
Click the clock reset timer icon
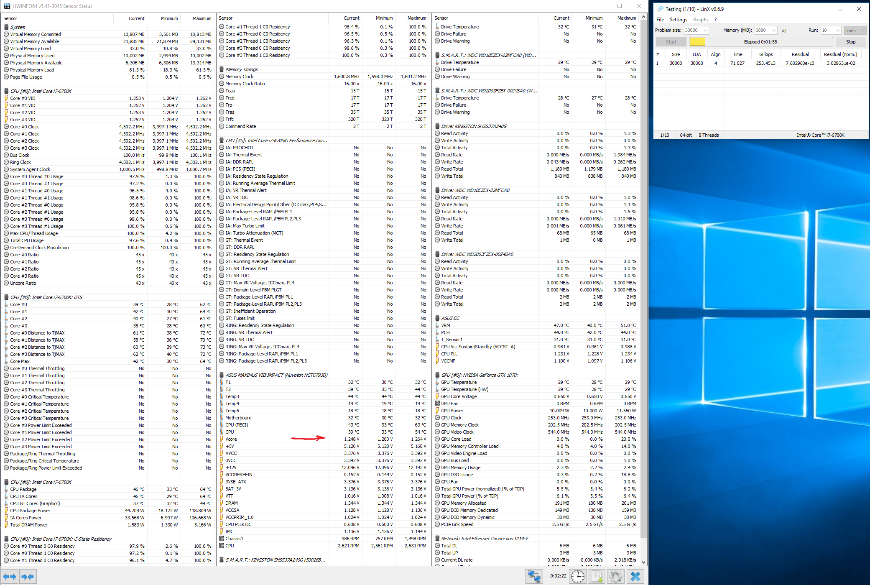578,577
